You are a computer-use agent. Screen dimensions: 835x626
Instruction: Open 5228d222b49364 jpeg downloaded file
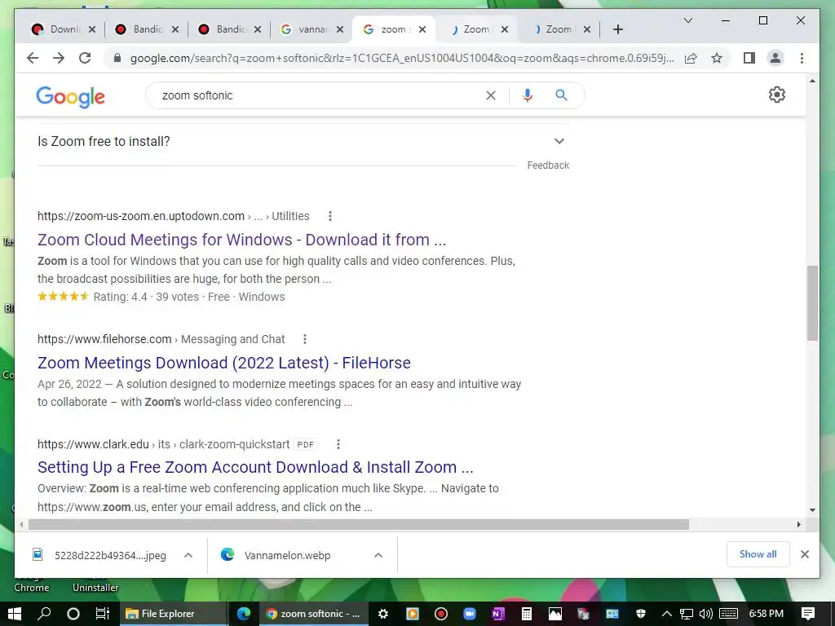[100, 555]
